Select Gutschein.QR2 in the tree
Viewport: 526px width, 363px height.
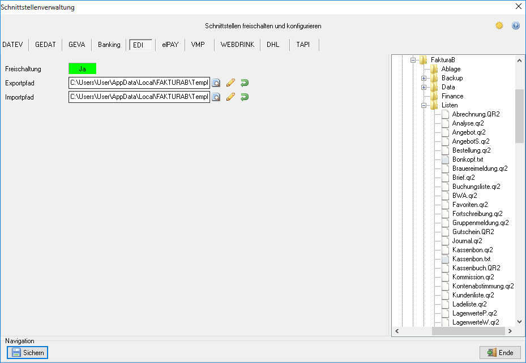pyautogui.click(x=473, y=232)
